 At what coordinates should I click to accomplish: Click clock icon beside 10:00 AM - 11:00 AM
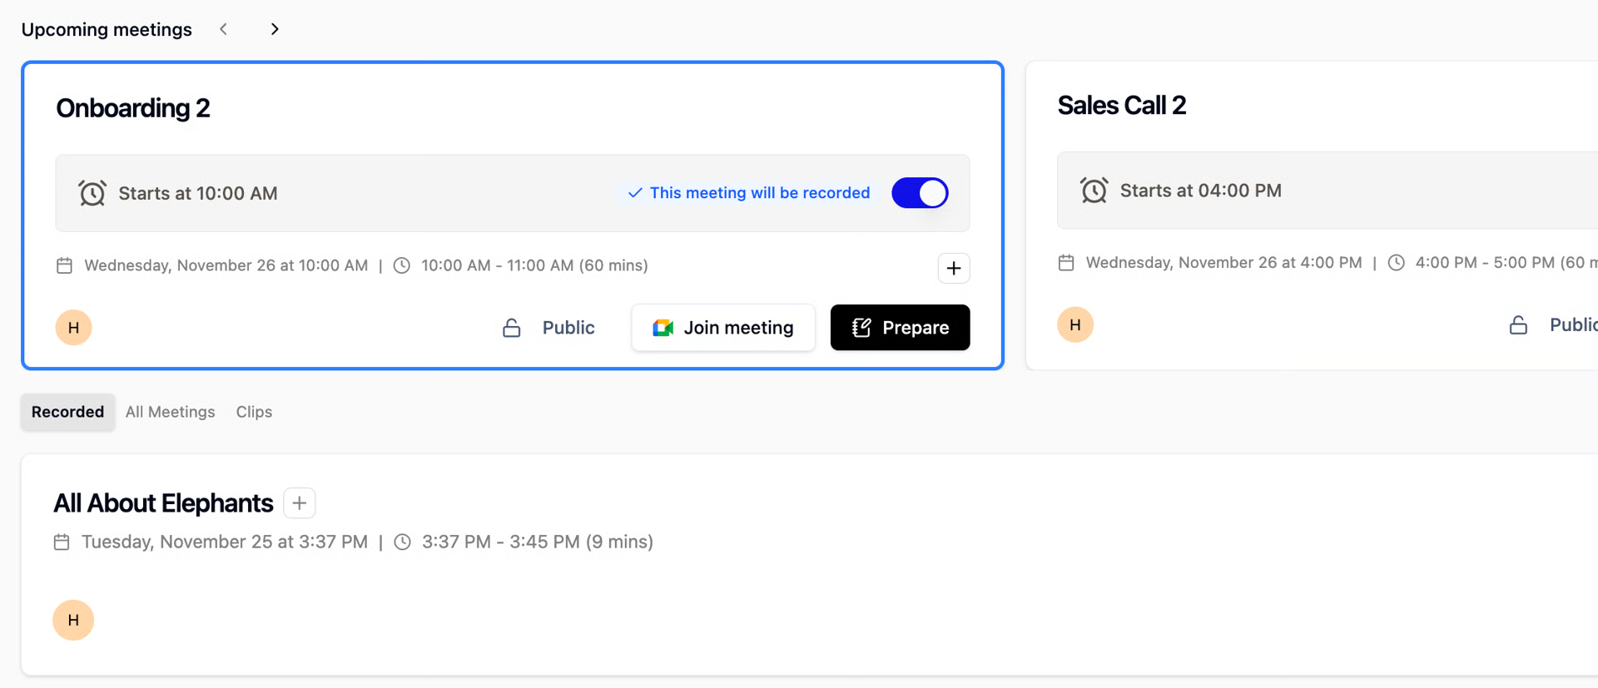point(402,265)
